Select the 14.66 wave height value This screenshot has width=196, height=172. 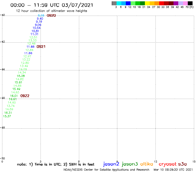point(17,86)
